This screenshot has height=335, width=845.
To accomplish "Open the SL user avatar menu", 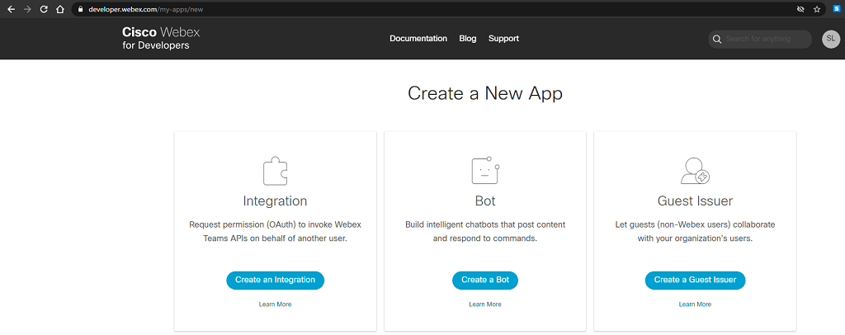I will (830, 39).
